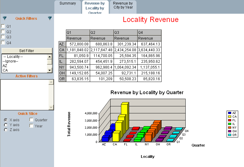Click the '-- Locality --' list header entry
The width and height of the screenshot is (244, 167).
25,57
